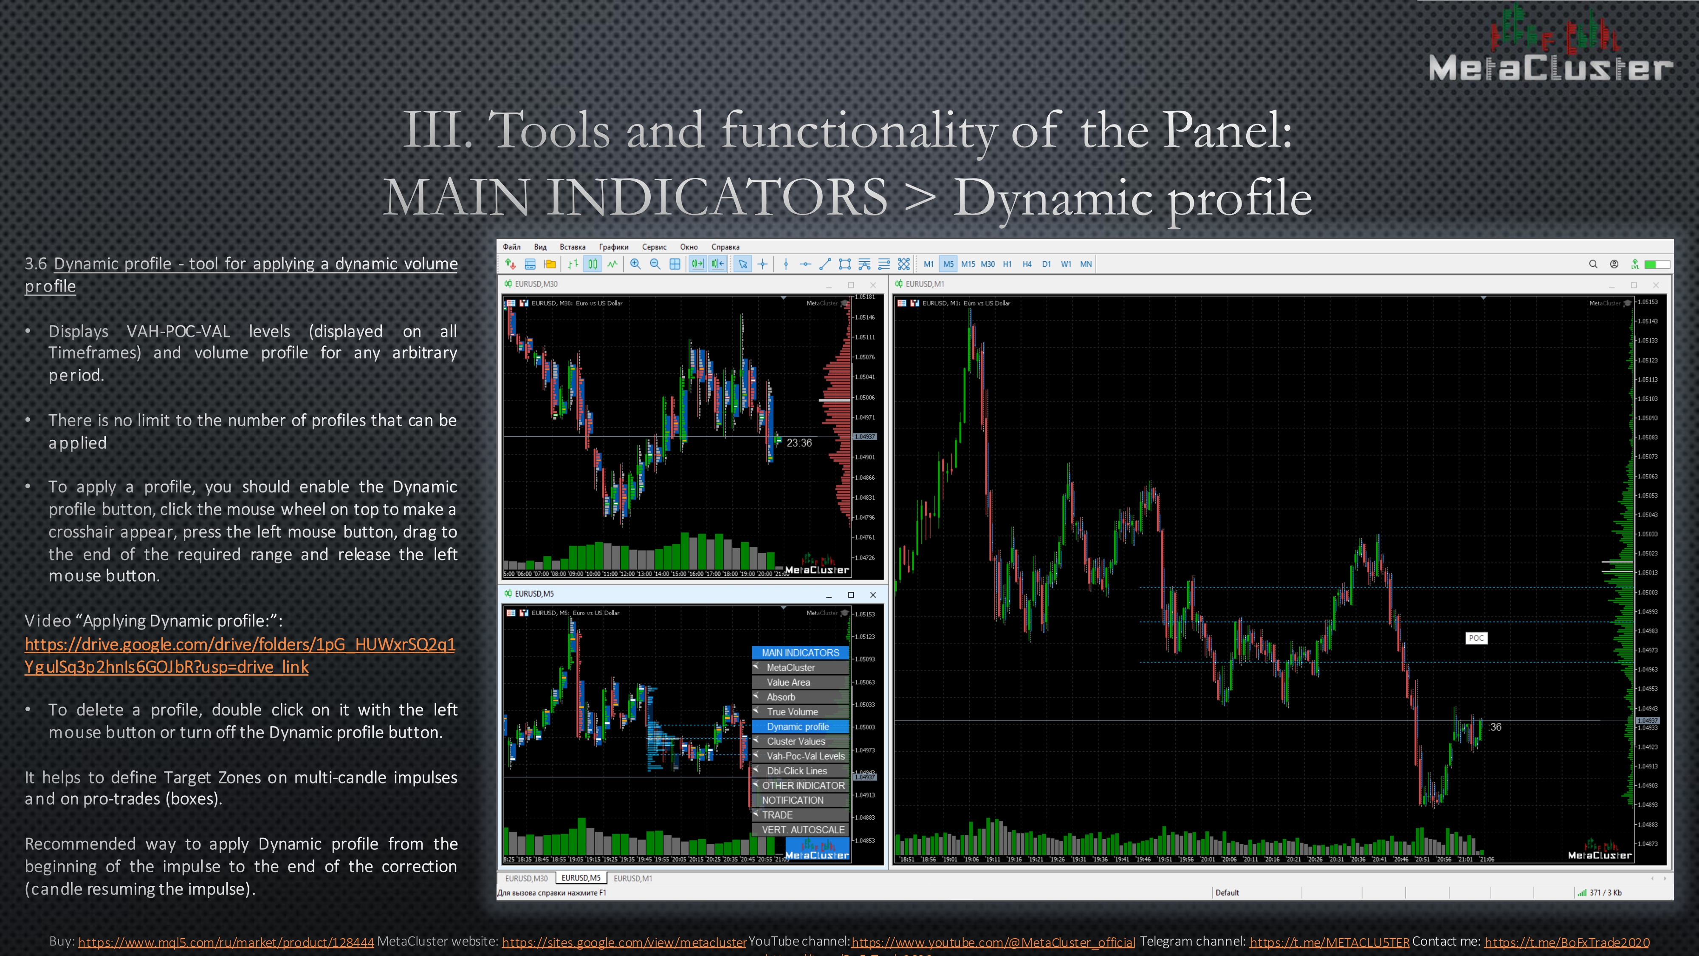Select the trendline drawing tool

[x=825, y=264]
